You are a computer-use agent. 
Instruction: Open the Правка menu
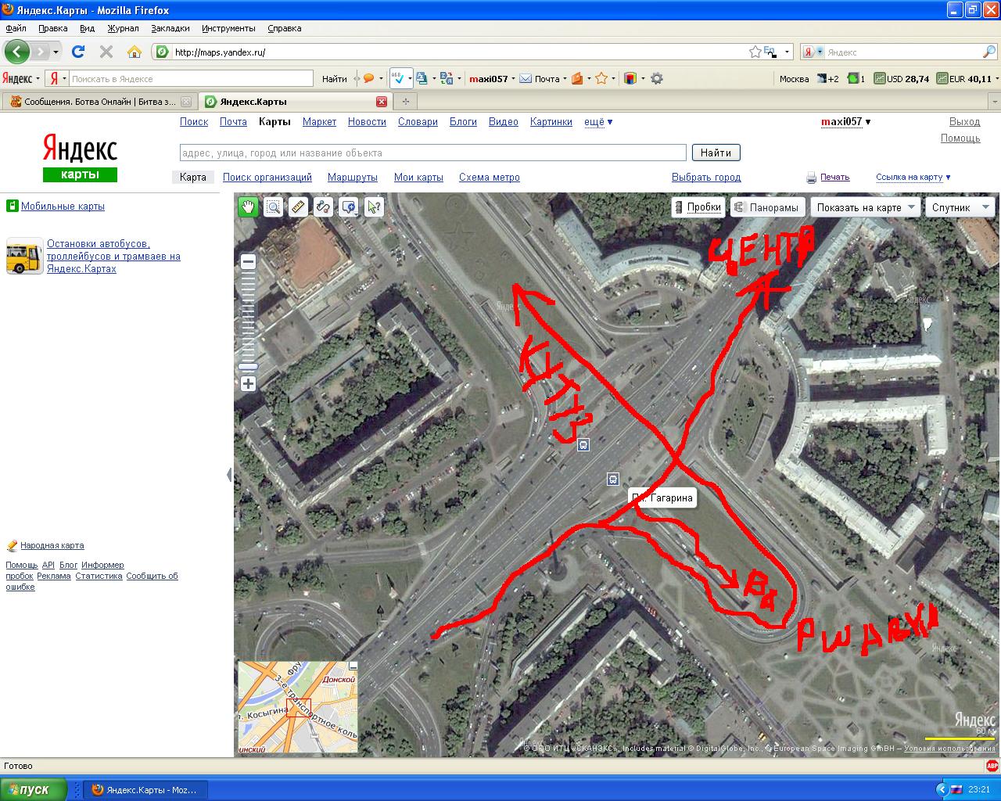53,28
